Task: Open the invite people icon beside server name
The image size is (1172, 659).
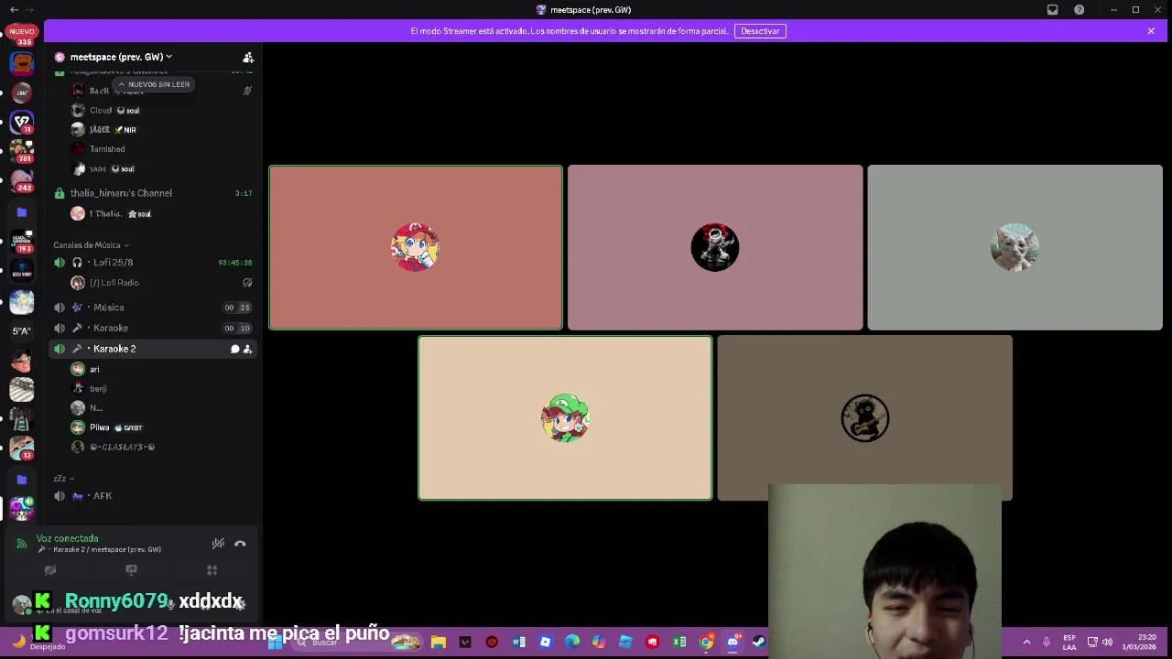Action: 248,57
